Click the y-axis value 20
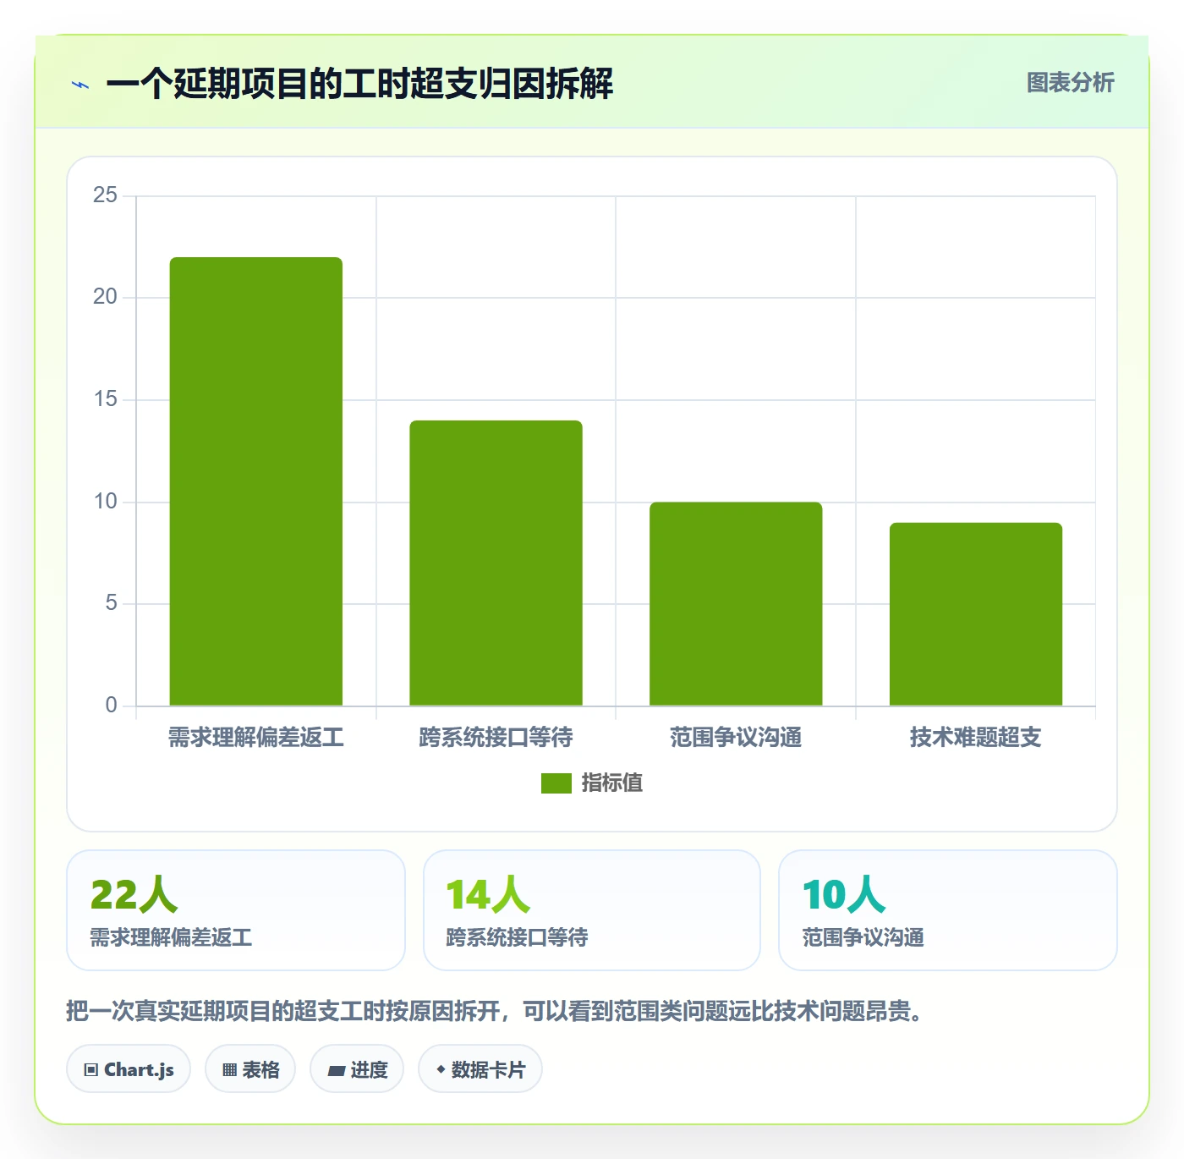 coord(105,297)
